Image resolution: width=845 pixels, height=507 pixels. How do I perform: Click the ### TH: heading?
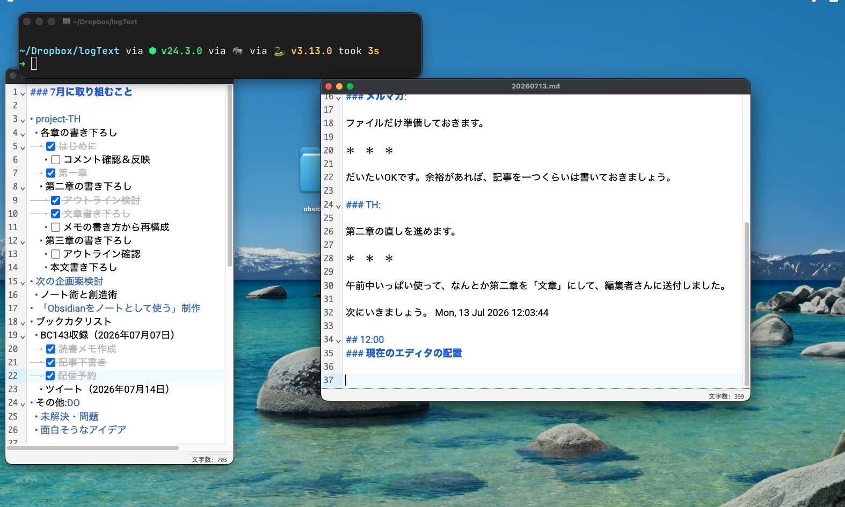[363, 205]
